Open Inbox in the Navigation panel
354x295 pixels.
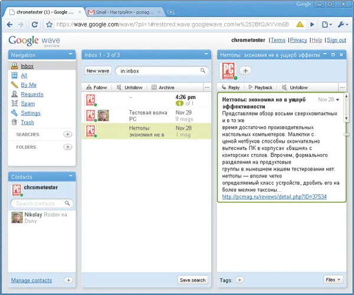pos(27,66)
